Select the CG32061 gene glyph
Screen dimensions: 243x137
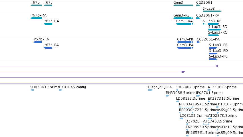198,5
